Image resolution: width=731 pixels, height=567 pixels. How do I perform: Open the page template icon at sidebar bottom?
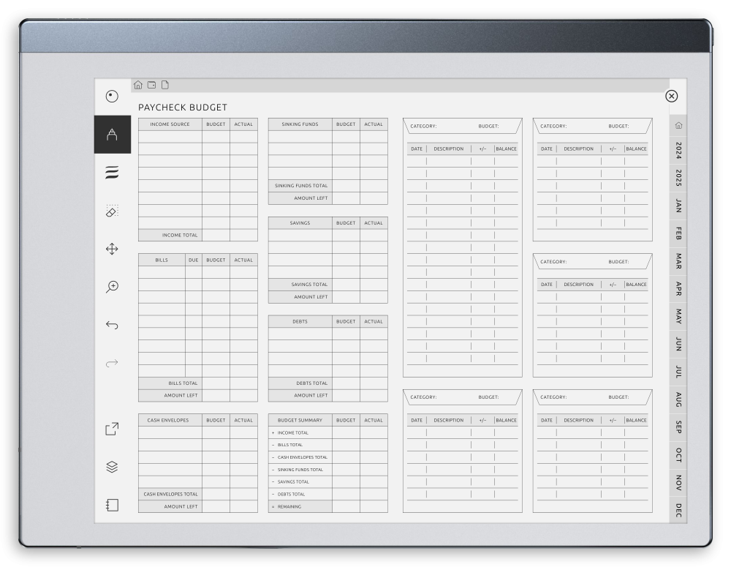[112, 505]
